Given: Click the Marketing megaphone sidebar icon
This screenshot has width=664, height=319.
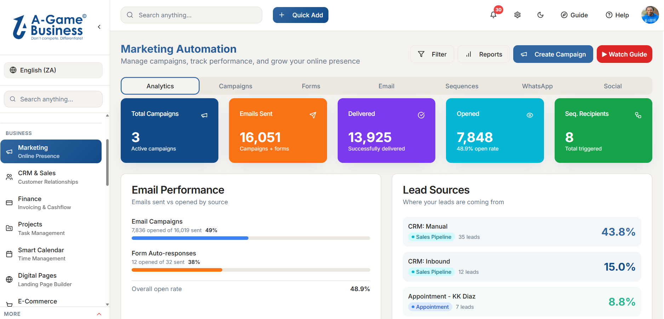Looking at the screenshot, I should pyautogui.click(x=9, y=152).
